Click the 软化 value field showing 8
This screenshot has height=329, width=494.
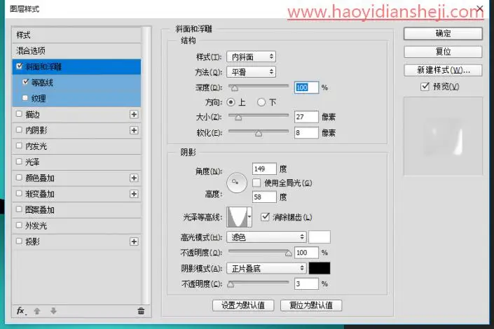(x=306, y=132)
